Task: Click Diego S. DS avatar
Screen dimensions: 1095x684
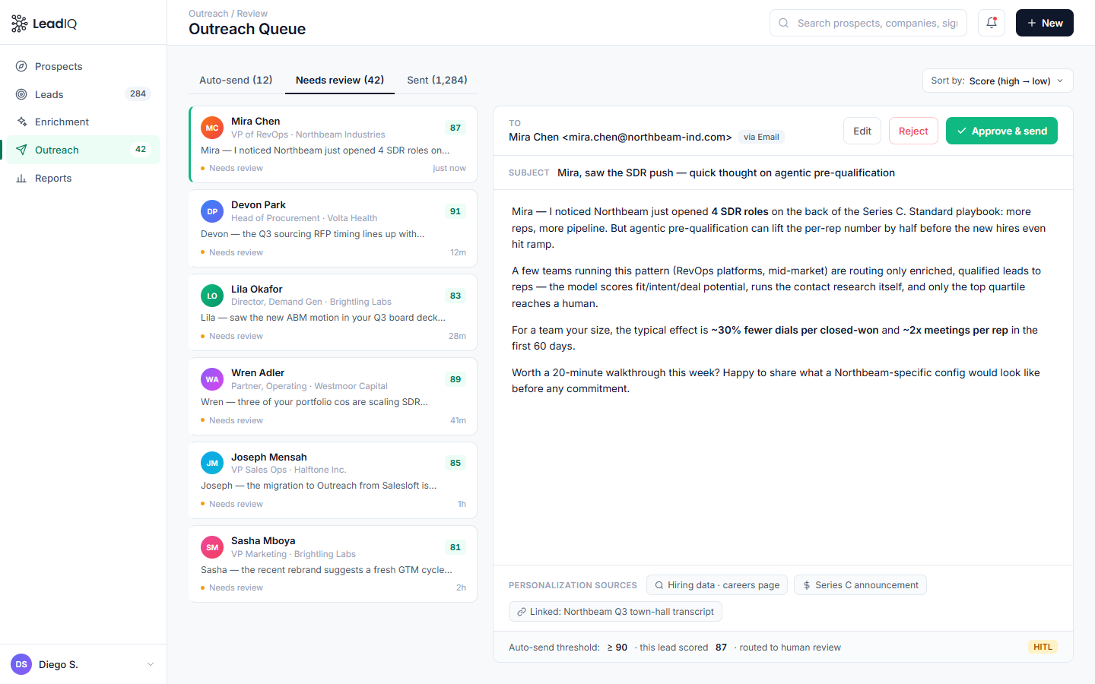Action: pos(21,664)
